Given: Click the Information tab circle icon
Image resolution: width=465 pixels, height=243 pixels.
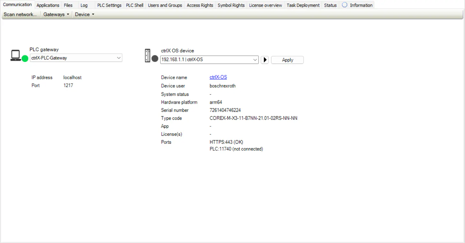Looking at the screenshot, I should (344, 5).
